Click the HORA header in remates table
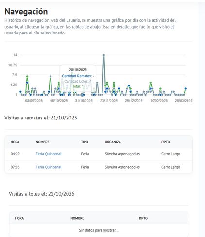Screen dimensions: 205x237 click(15, 142)
